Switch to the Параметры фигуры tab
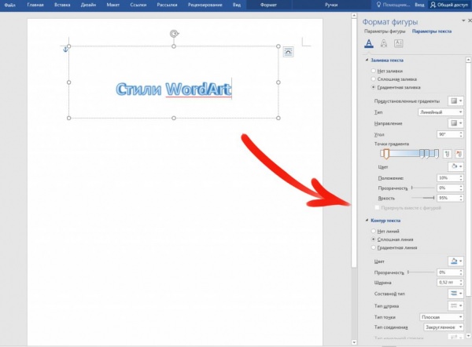The width and height of the screenshot is (472, 347). 385,31
